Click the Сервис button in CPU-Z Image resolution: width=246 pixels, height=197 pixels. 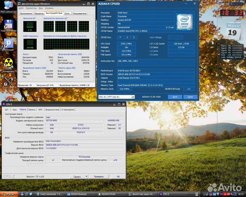click(x=77, y=177)
